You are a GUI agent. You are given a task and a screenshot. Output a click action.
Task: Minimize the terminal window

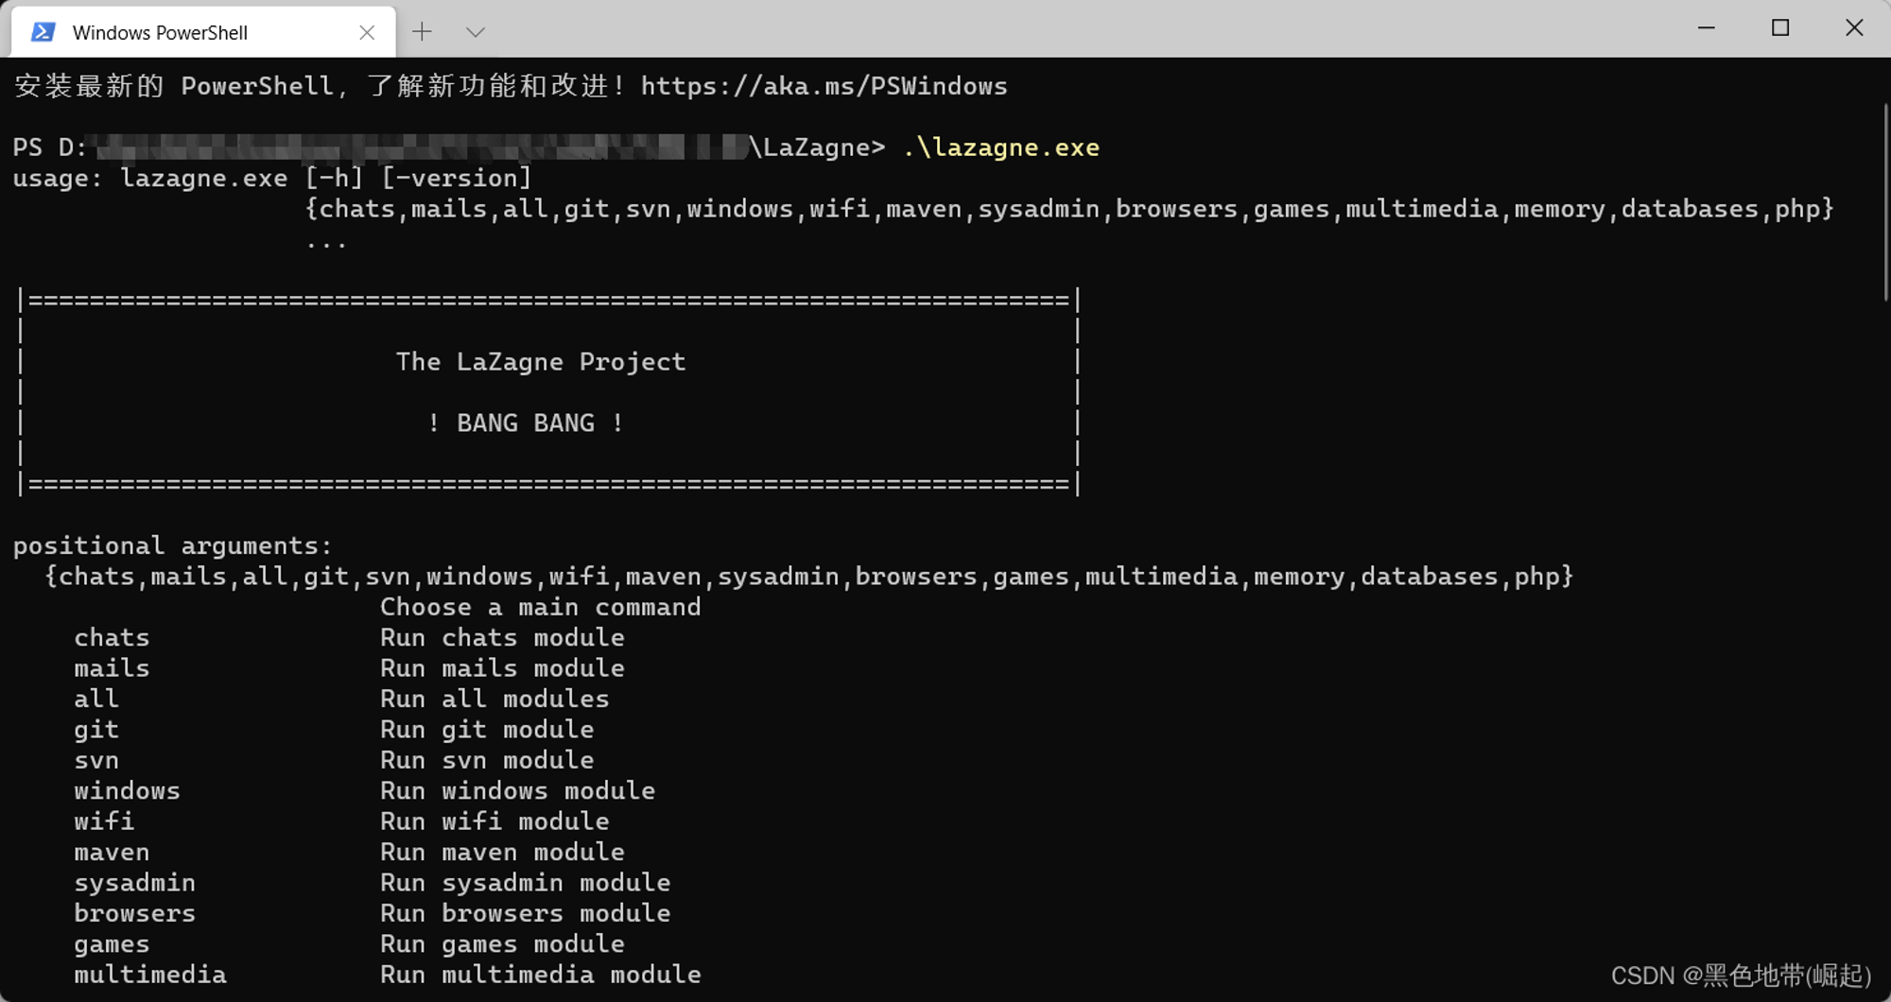1707,28
